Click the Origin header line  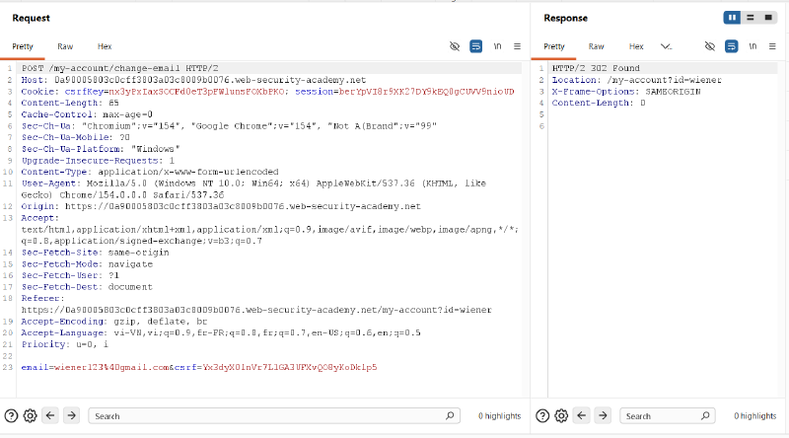(x=221, y=206)
